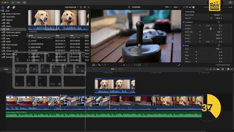Select the scene1 row in browser list
The width and height of the screenshot is (234, 132).
[58, 41]
